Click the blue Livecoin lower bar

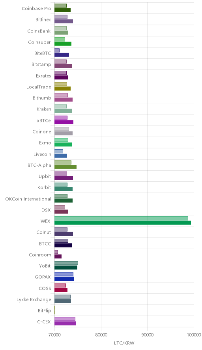pos(61,156)
